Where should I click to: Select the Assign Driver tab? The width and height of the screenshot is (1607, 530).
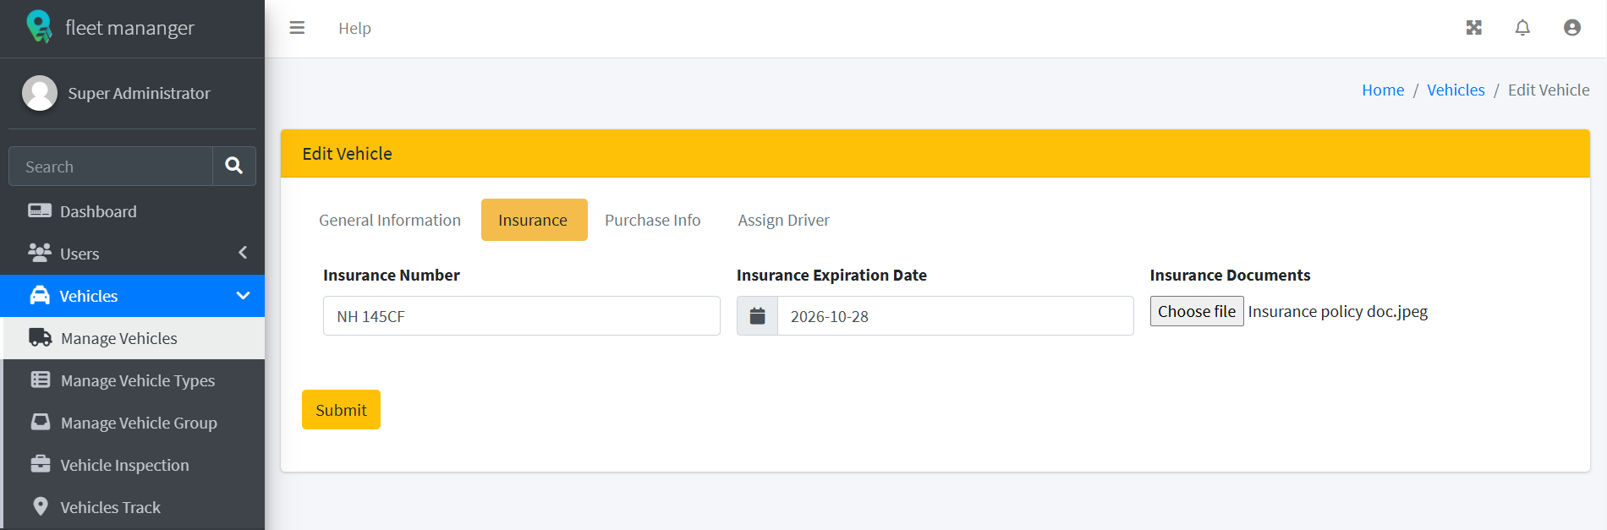click(x=783, y=220)
